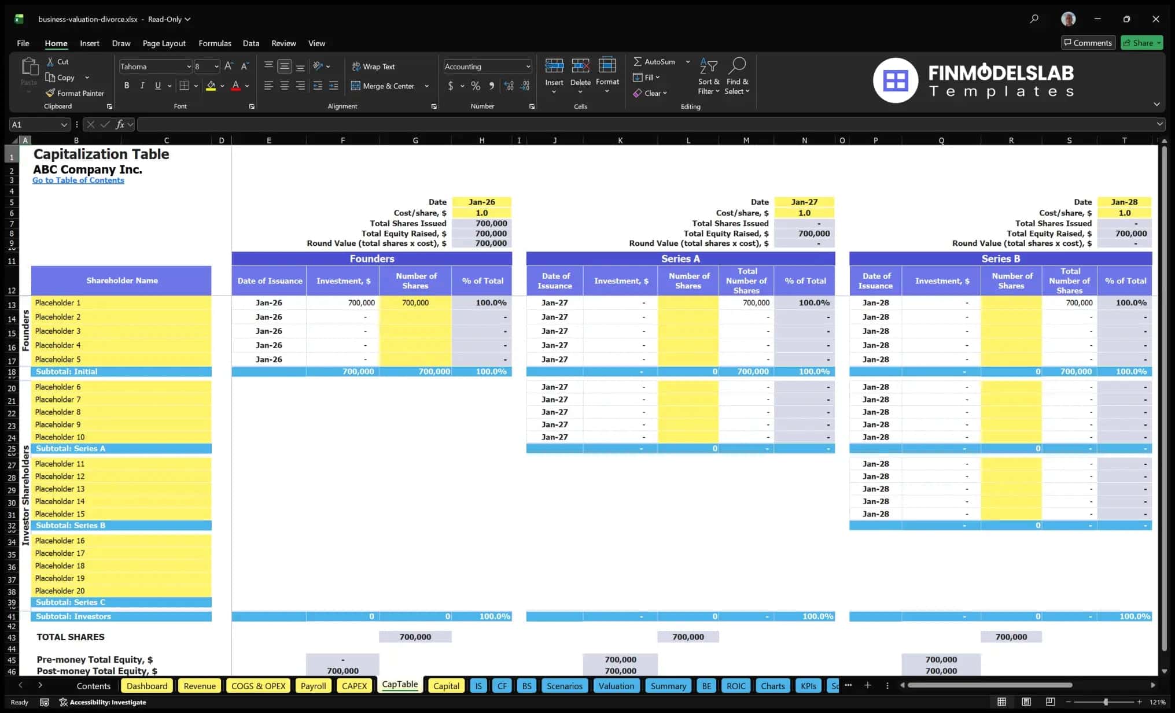Click the AutoSum sigma icon
The width and height of the screenshot is (1175, 713).
click(x=638, y=61)
